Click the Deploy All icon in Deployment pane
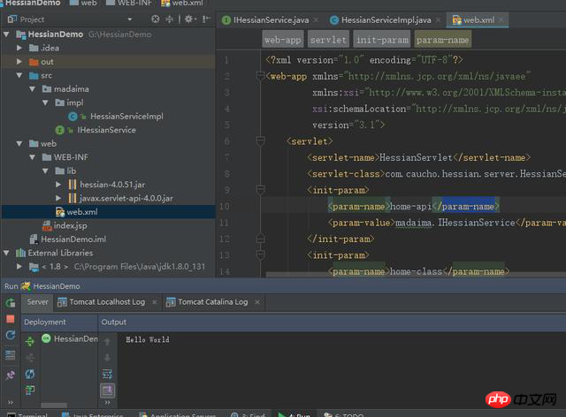 (x=31, y=341)
